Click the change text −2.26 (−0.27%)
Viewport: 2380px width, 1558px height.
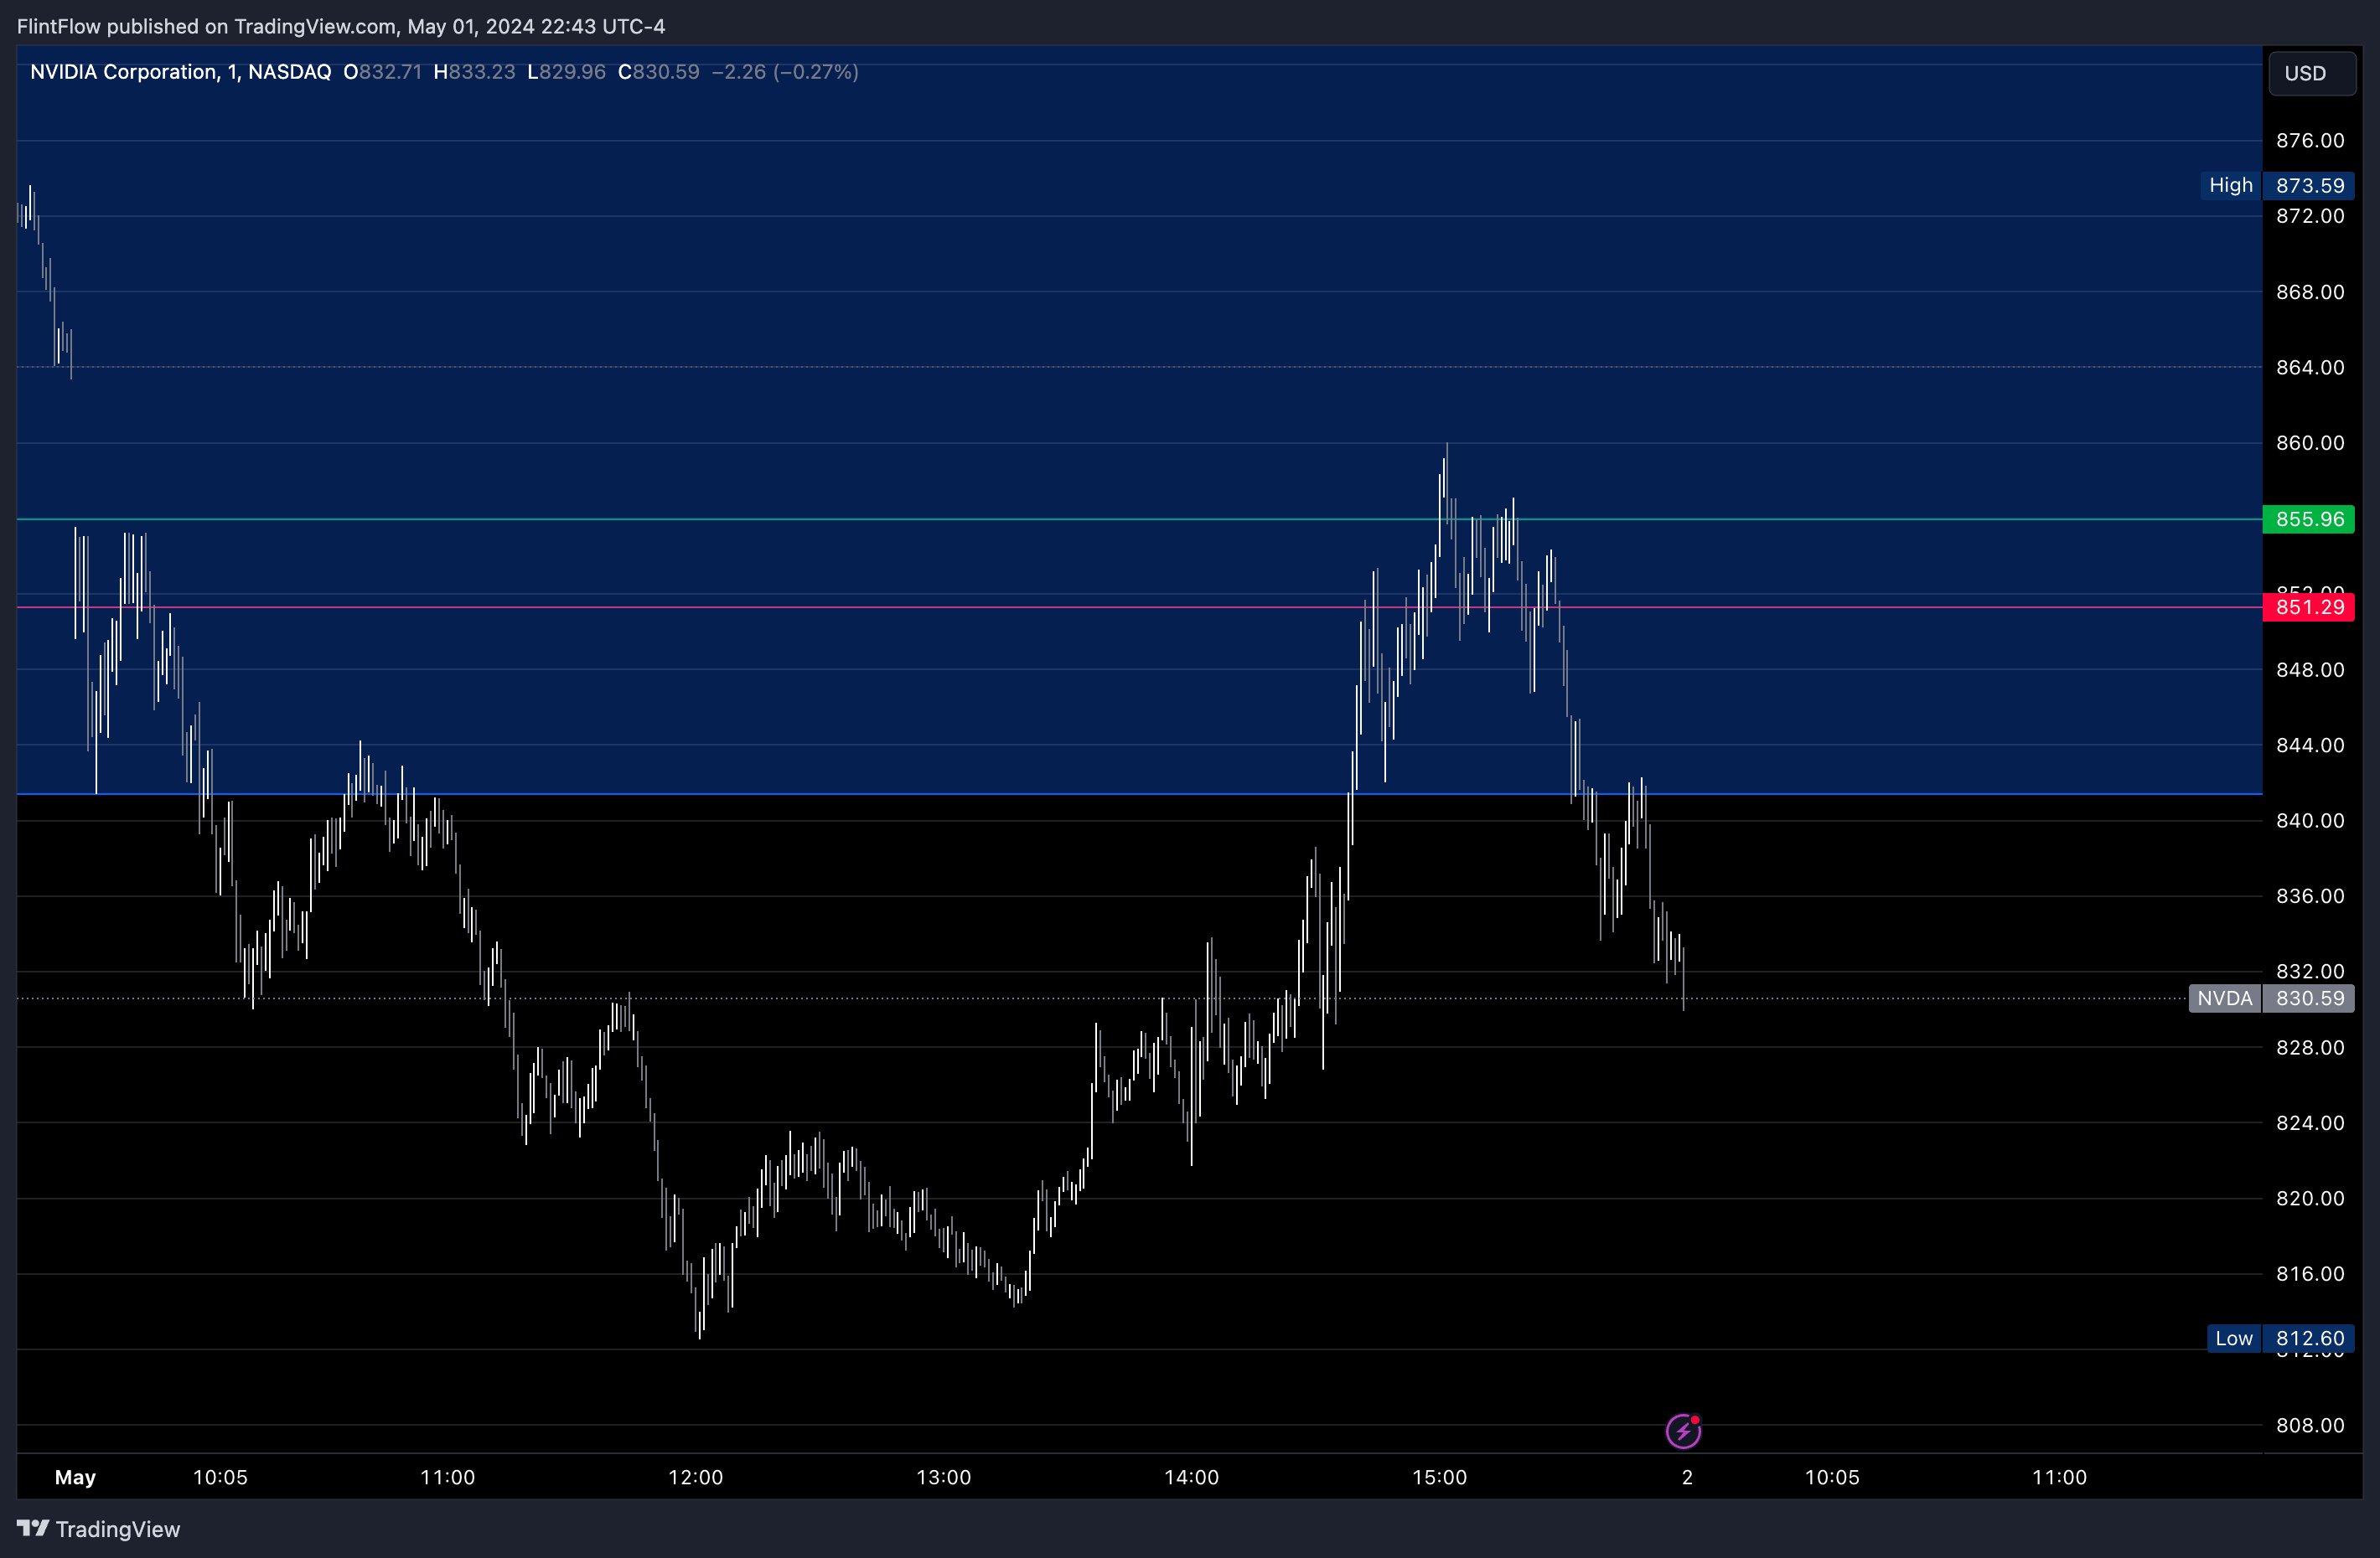coord(785,72)
